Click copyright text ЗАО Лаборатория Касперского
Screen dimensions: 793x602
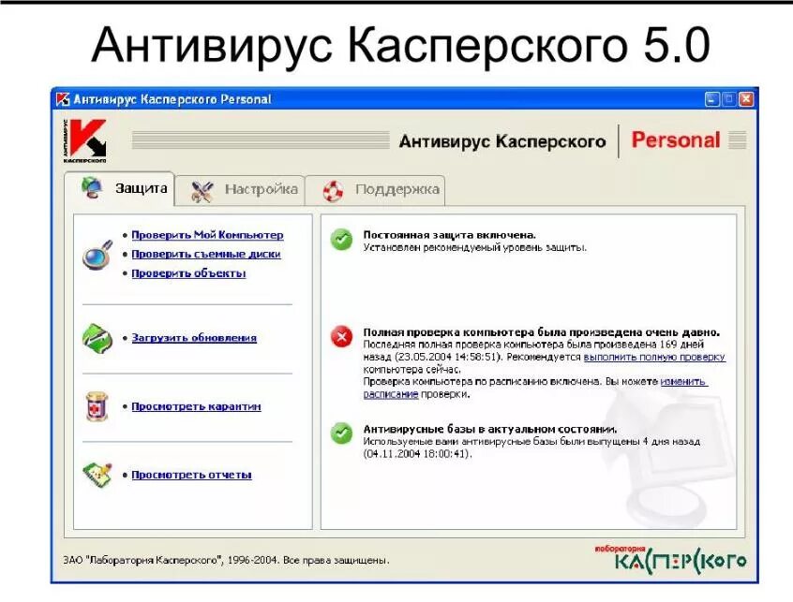point(226,560)
